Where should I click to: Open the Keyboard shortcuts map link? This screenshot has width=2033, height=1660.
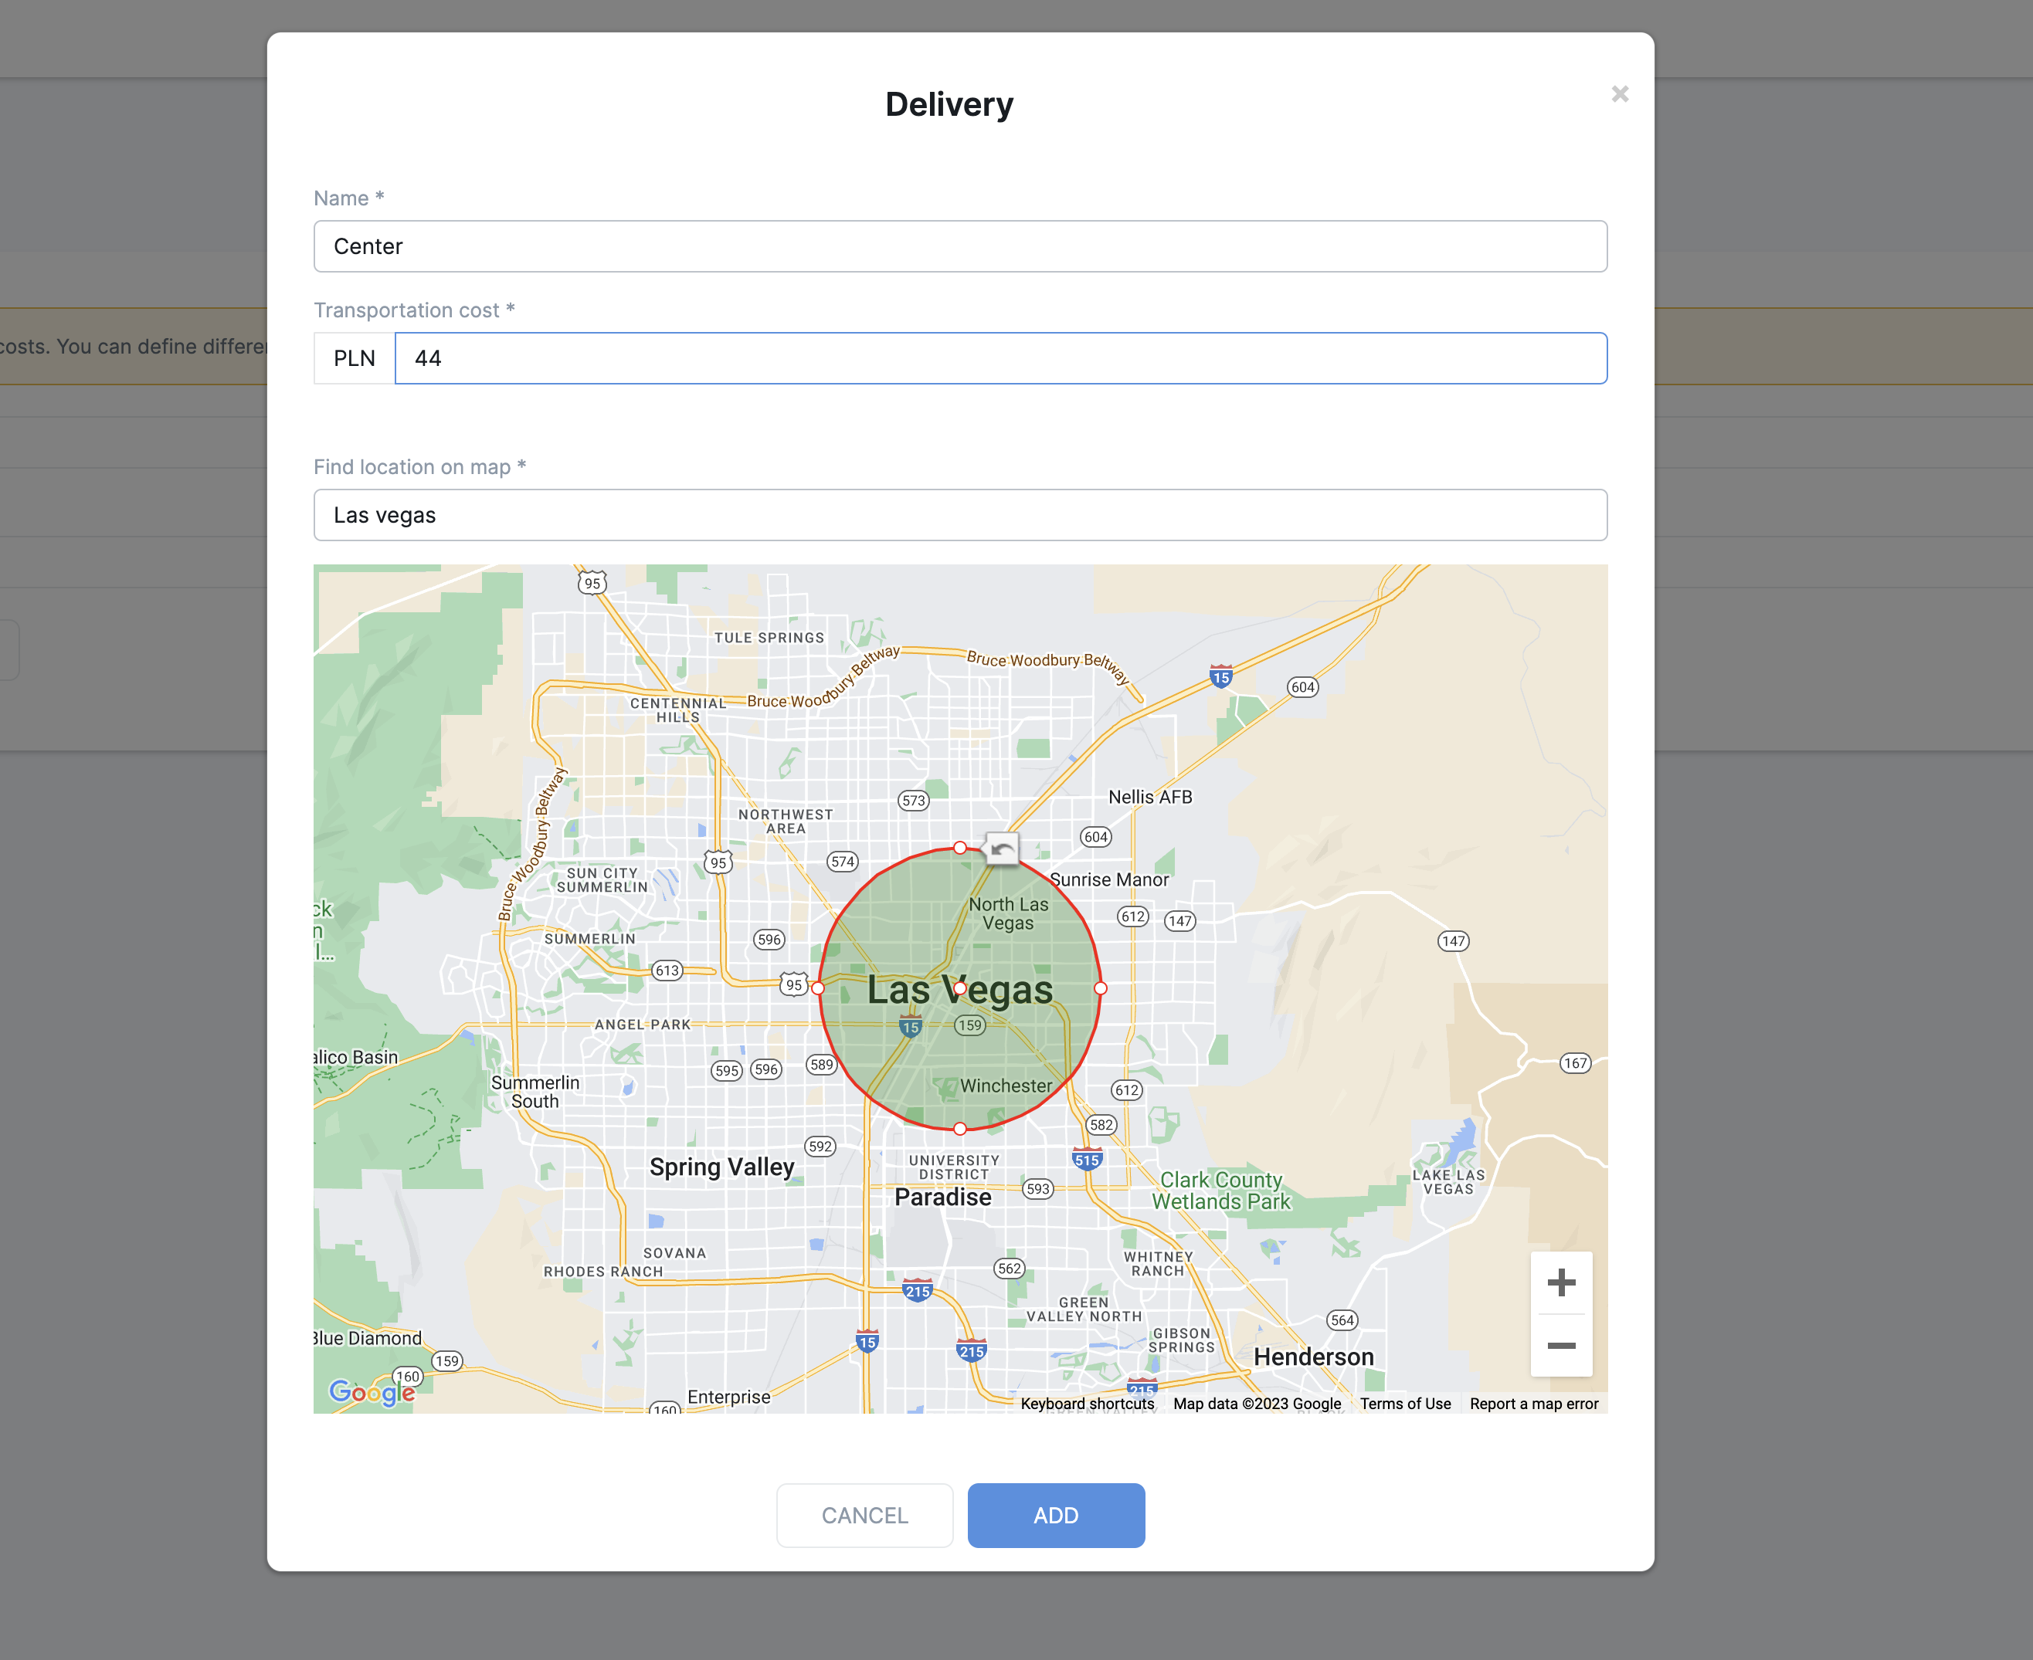pyautogui.click(x=1087, y=1404)
